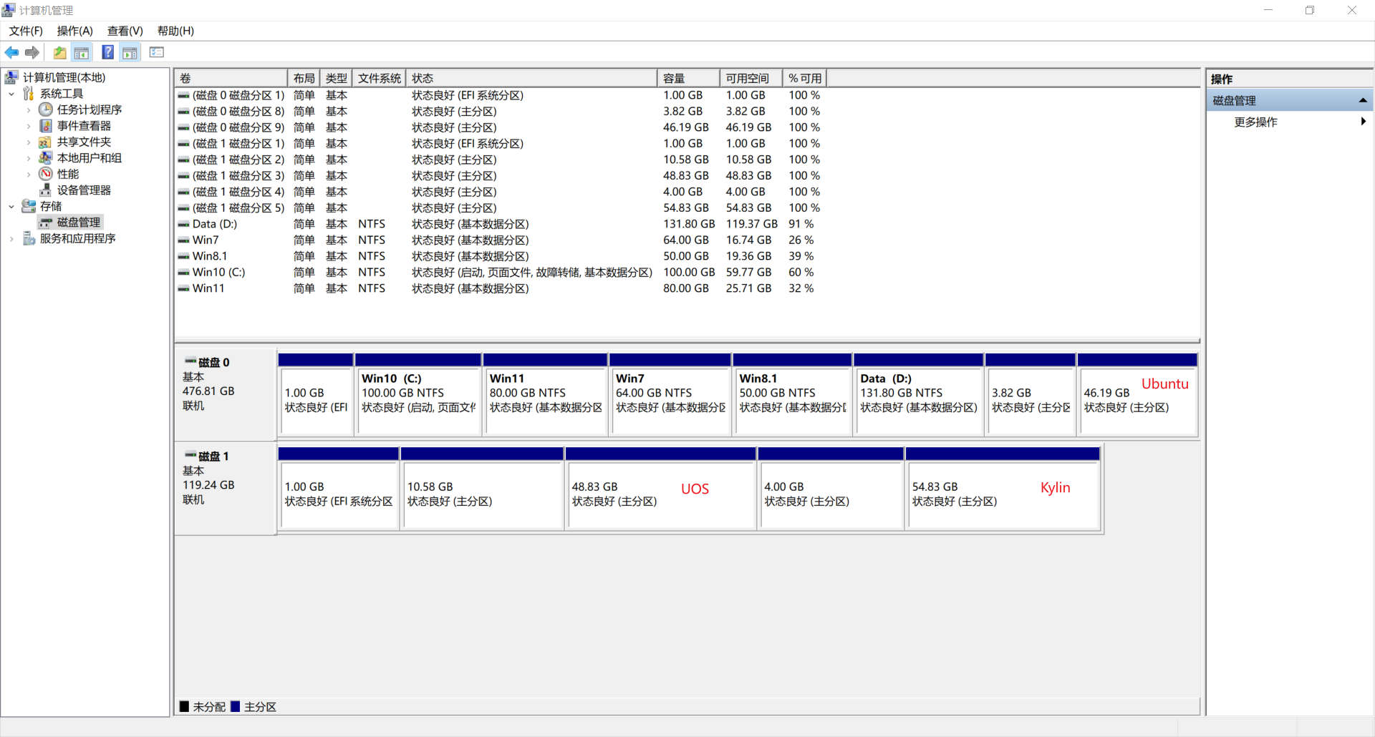Collapse the System Tools tree node
Screen dimensions: 1375x737
(x=11, y=94)
